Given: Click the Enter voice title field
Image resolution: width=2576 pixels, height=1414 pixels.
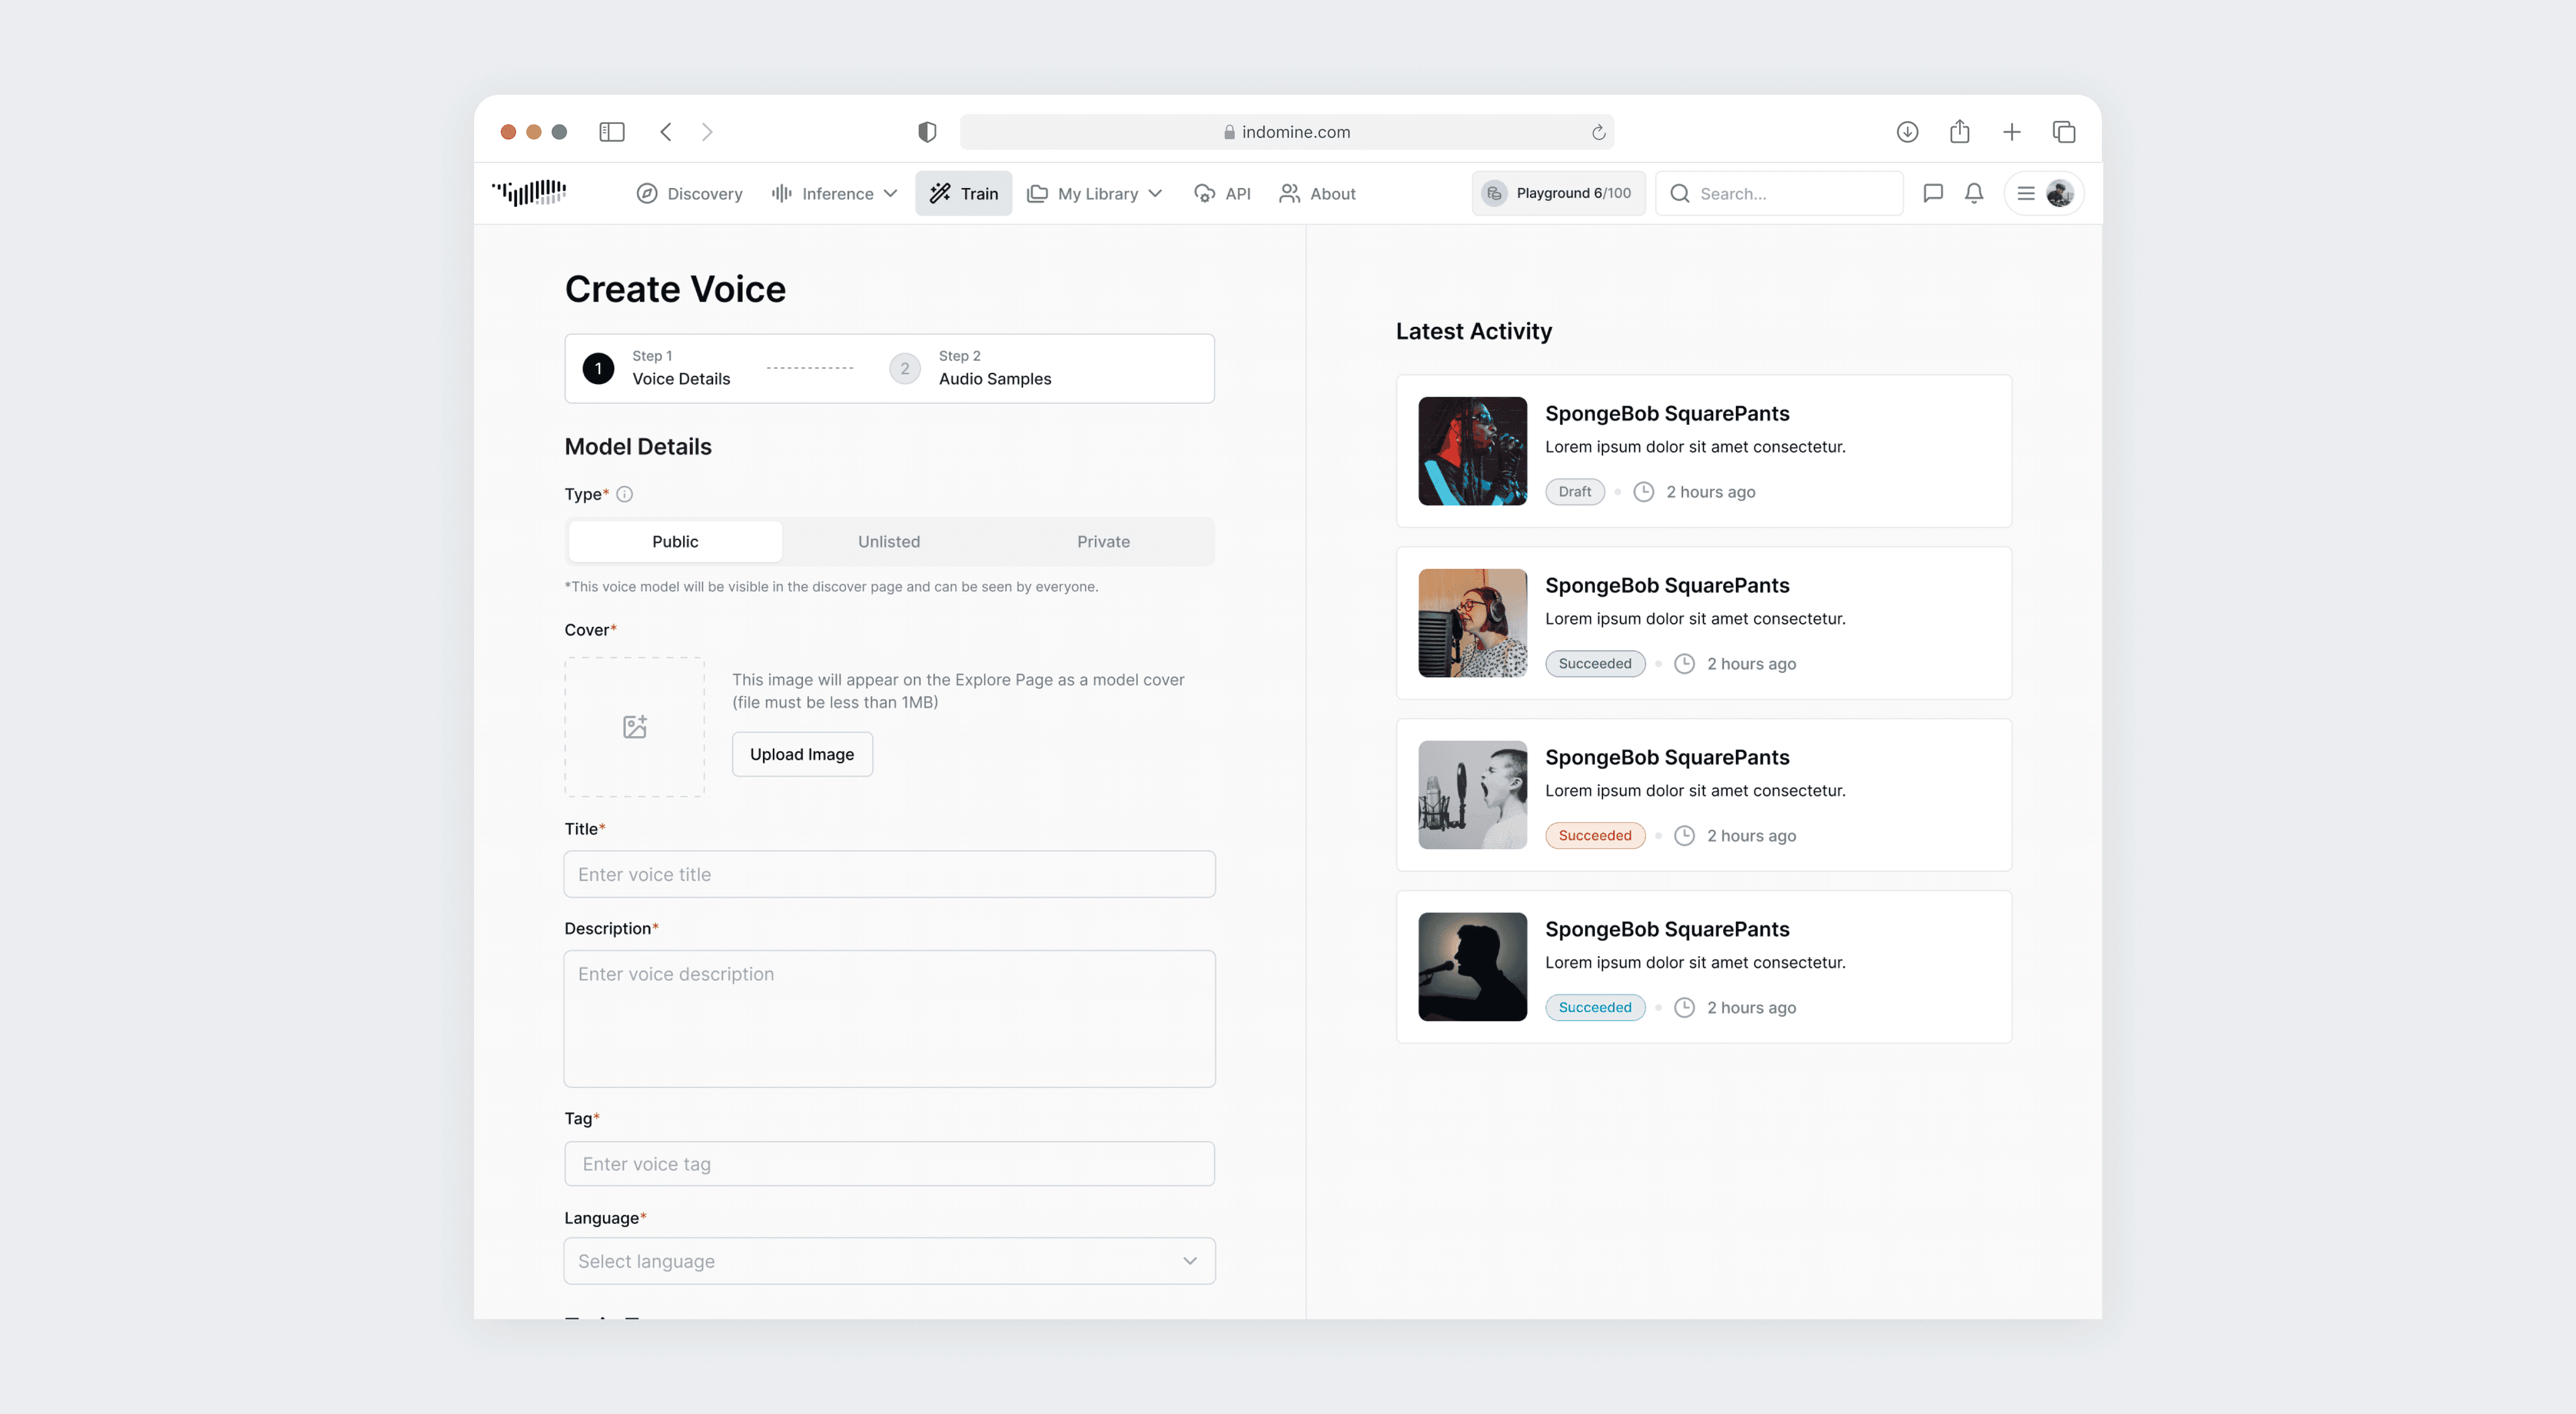Looking at the screenshot, I should [889, 874].
